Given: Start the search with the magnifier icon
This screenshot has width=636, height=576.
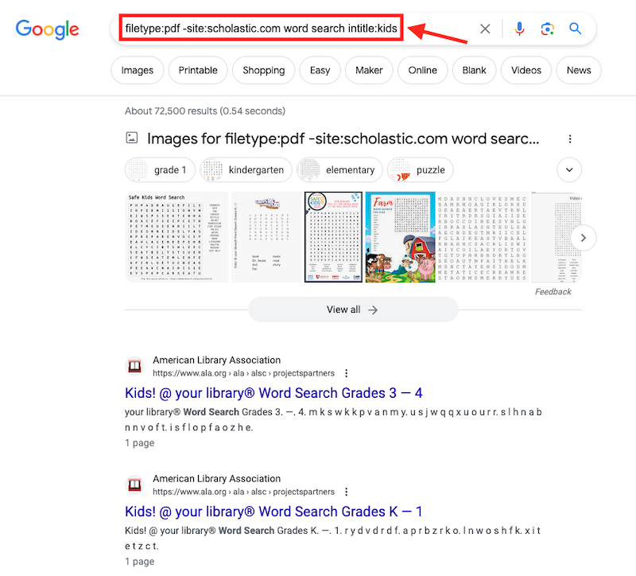Looking at the screenshot, I should pyautogui.click(x=575, y=29).
